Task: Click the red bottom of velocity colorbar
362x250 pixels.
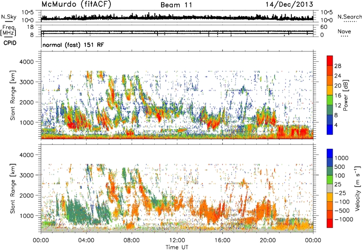Action: [x=330, y=223]
